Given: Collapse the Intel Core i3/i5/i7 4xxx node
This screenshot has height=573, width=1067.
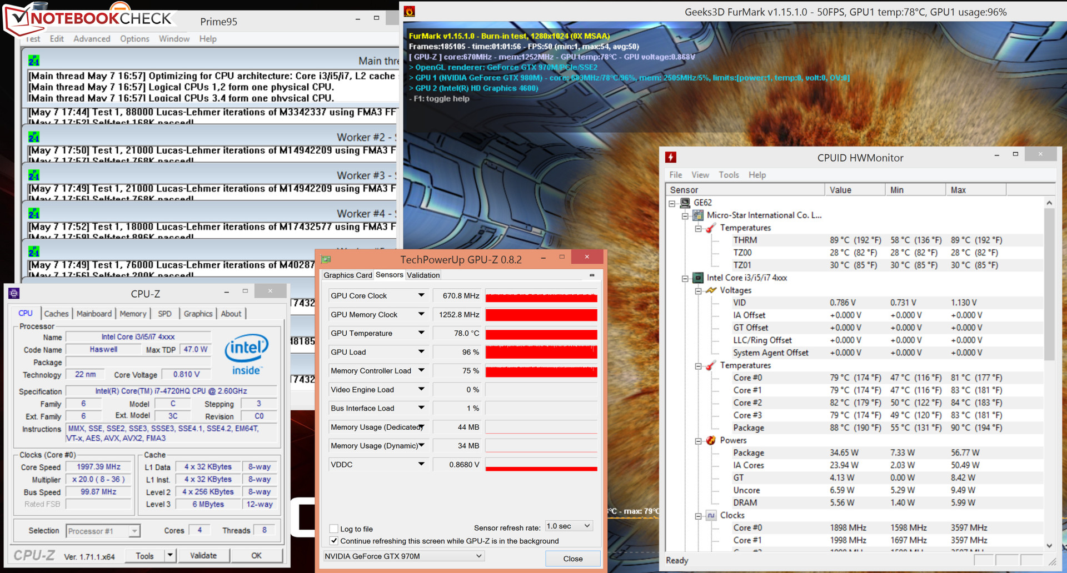Looking at the screenshot, I should pos(685,278).
